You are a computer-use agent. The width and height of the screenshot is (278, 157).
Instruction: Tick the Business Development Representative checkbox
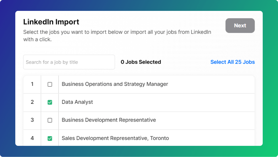click(x=50, y=120)
